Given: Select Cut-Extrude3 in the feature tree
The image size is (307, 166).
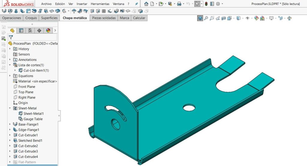Looking at the screenshot, I should coord(28,151).
